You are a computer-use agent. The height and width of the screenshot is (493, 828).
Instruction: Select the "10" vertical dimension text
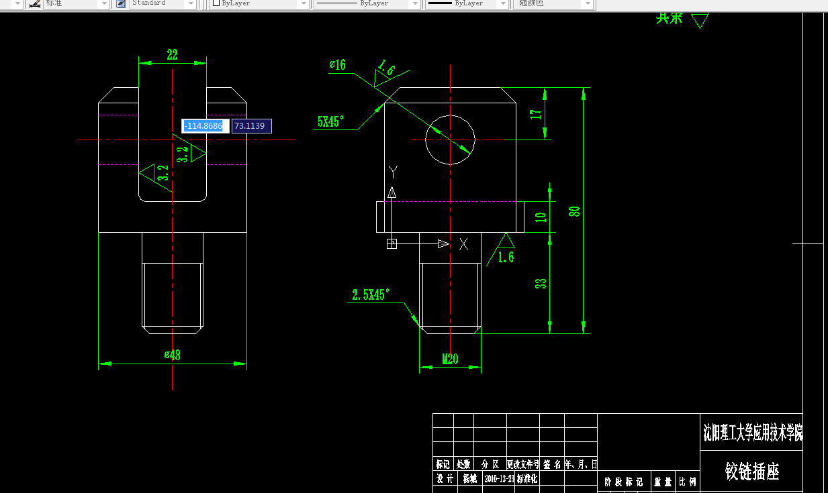tap(541, 216)
